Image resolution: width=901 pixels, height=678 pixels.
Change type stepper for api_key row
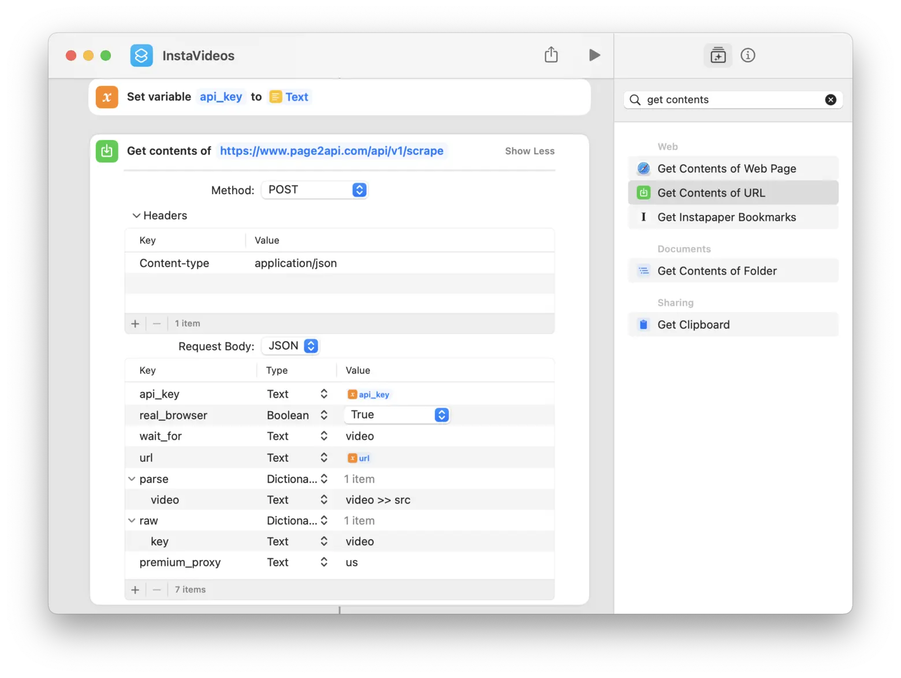click(x=324, y=394)
